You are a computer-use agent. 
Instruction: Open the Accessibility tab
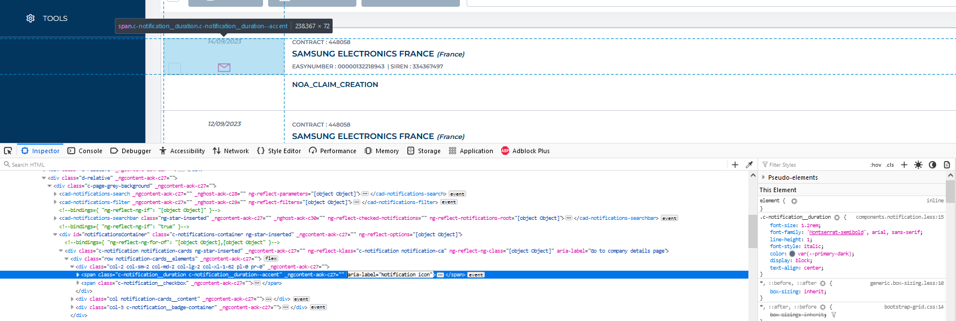182,151
